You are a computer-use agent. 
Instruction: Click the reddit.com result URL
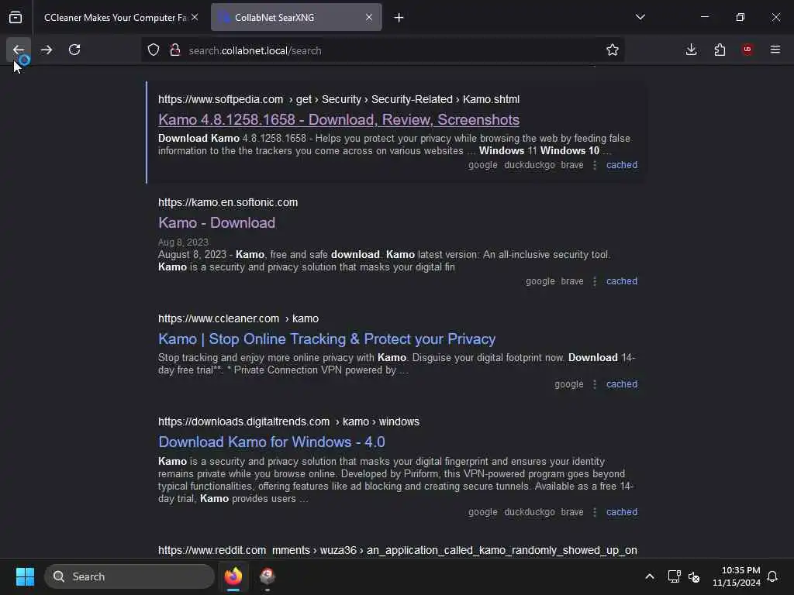[398, 550]
